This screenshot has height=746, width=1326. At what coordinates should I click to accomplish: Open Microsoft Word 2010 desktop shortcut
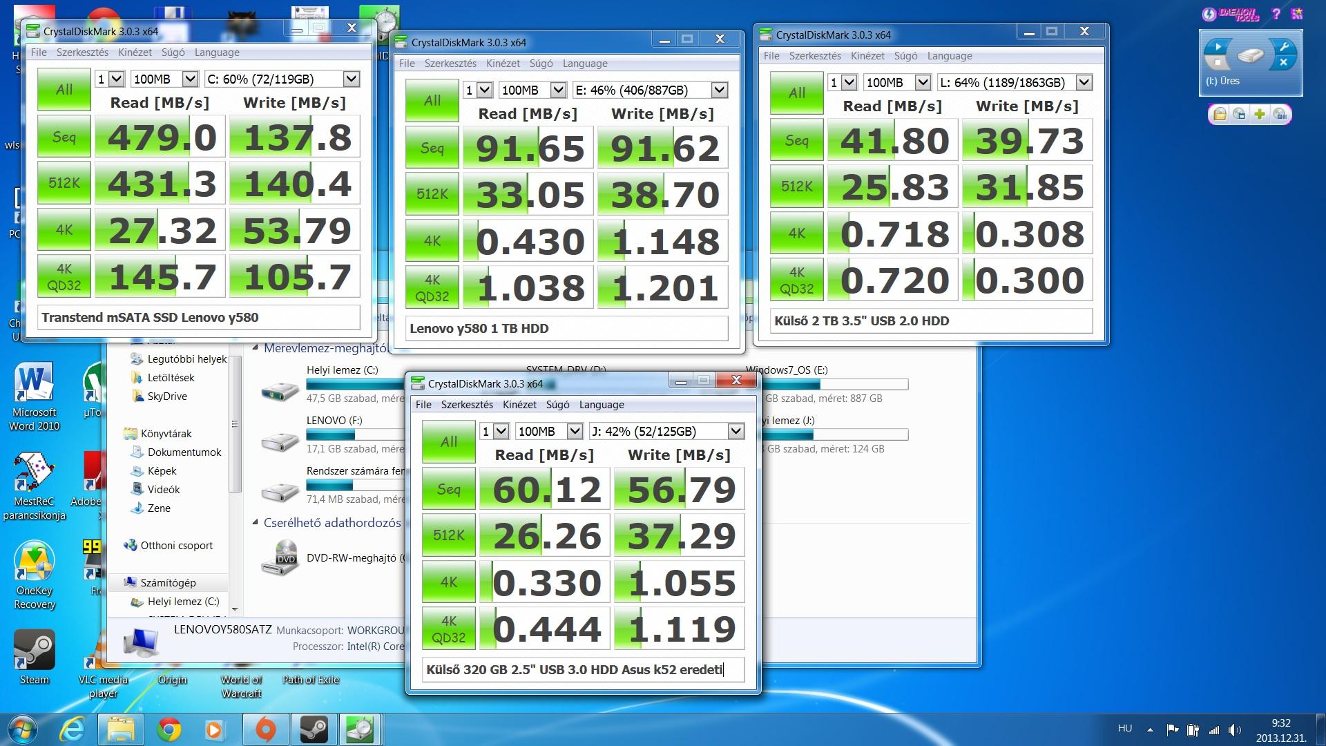[34, 397]
